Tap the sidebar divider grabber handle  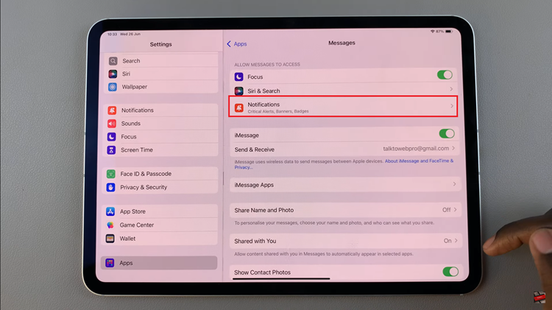pos(223,179)
